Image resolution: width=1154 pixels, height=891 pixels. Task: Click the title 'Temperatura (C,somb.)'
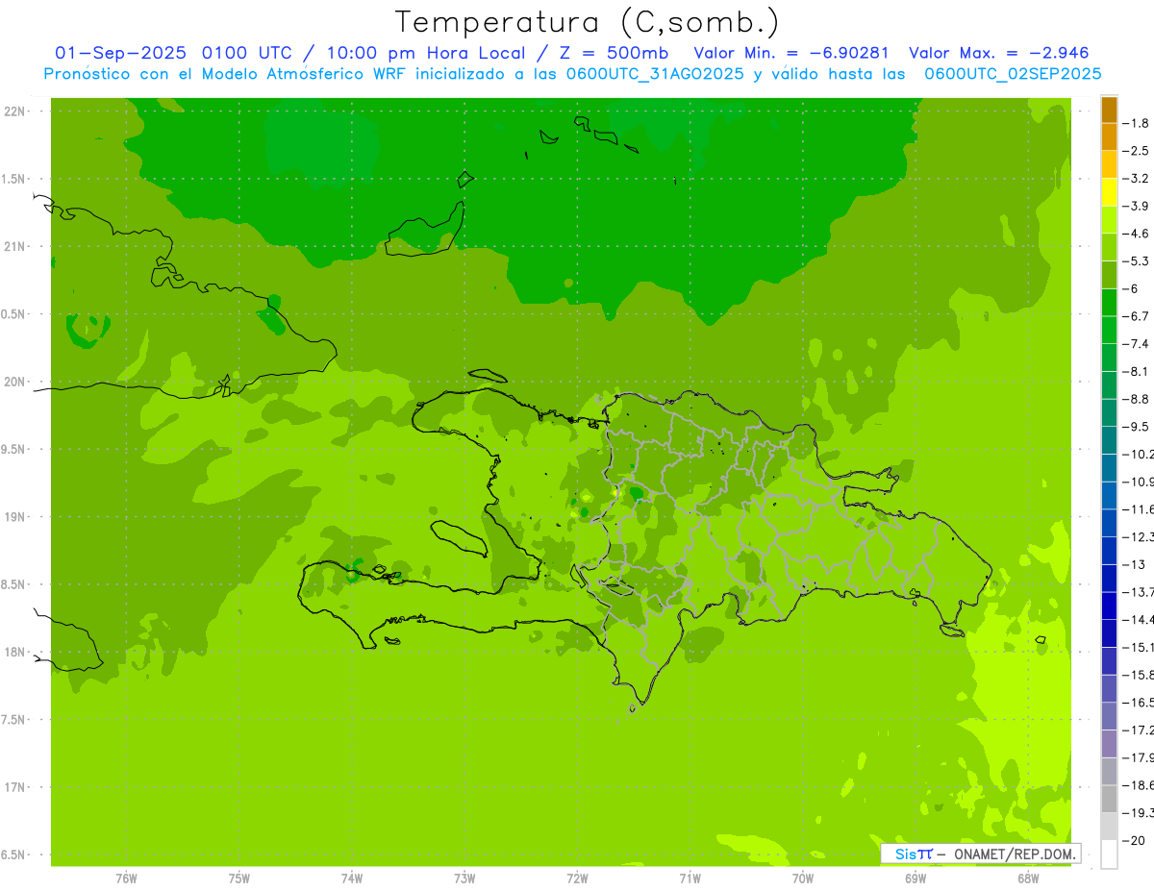(x=587, y=22)
